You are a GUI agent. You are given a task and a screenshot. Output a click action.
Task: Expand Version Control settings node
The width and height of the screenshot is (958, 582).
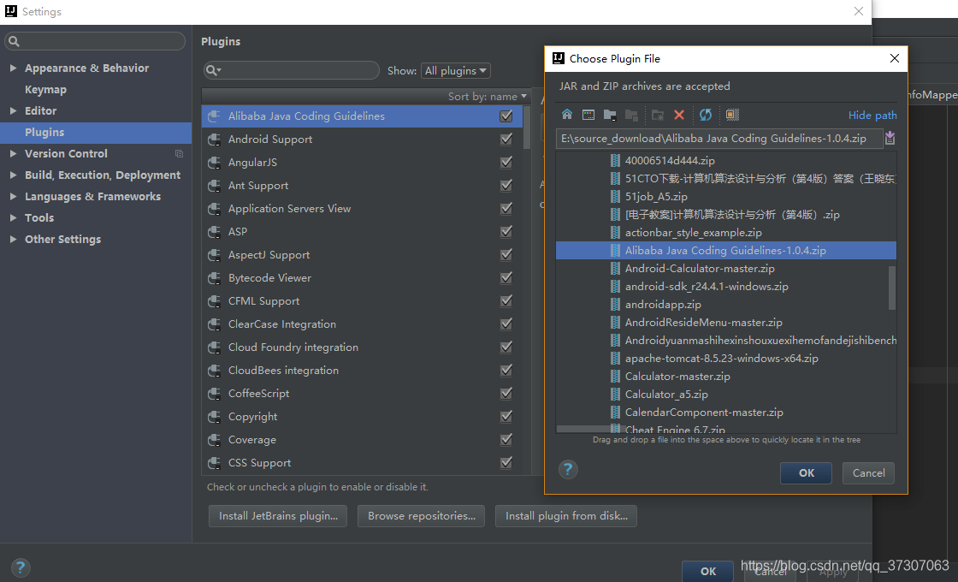pos(13,153)
